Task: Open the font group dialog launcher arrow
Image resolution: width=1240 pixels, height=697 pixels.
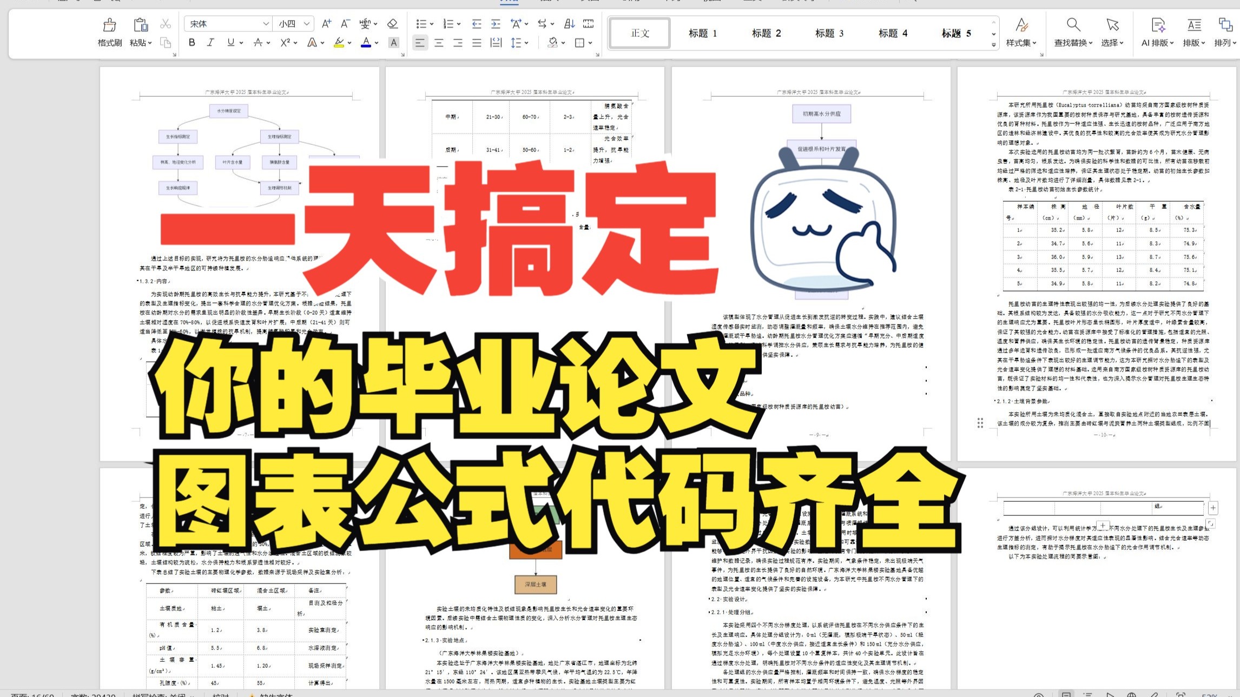Action: [x=403, y=54]
